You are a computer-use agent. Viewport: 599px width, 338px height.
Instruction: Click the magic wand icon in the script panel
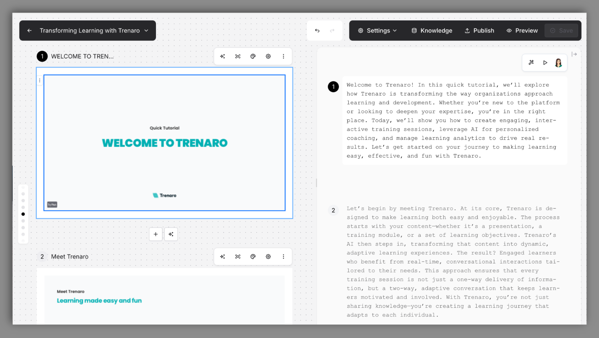point(531,63)
